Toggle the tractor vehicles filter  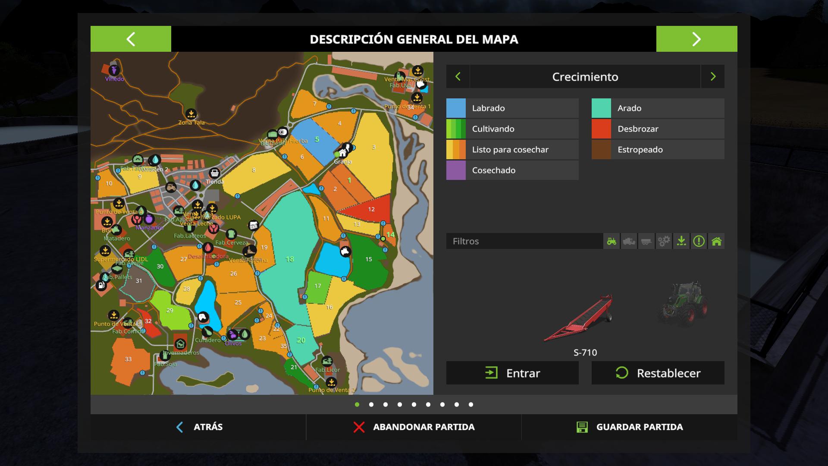[x=612, y=241]
